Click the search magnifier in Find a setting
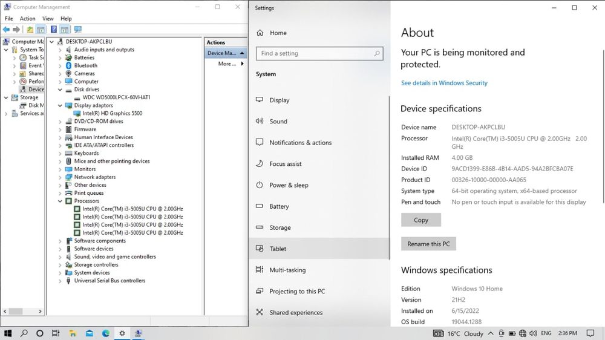The image size is (605, 340). [376, 53]
